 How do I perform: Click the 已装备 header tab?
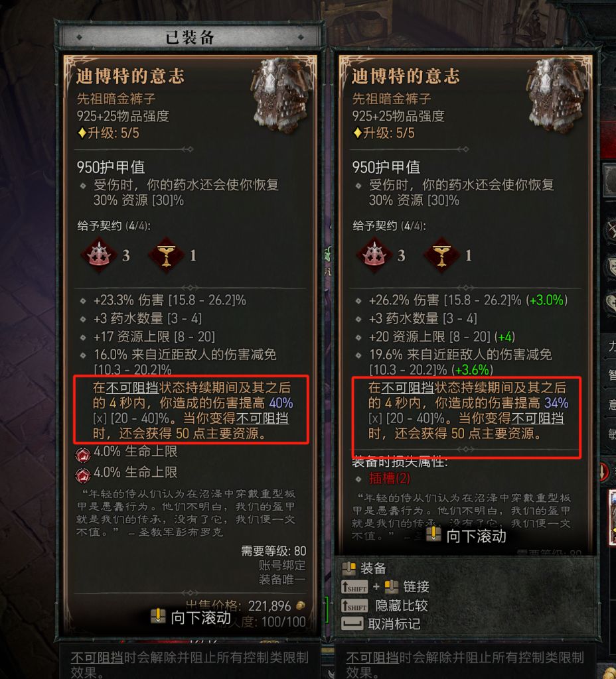coord(189,37)
